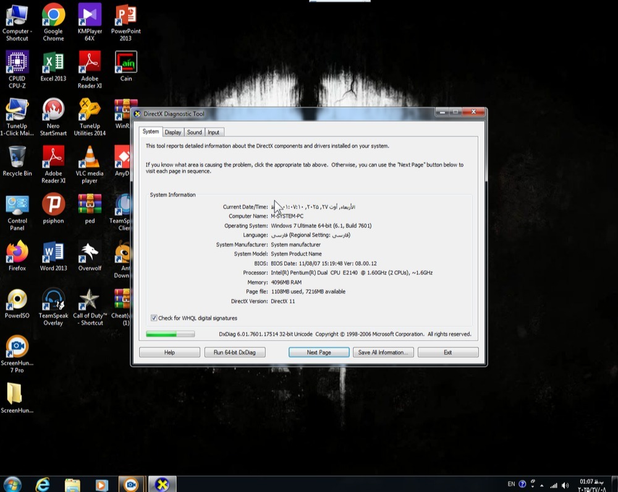This screenshot has width=618, height=492.
Task: Select the PowerISO desktop icon
Action: tap(17, 303)
